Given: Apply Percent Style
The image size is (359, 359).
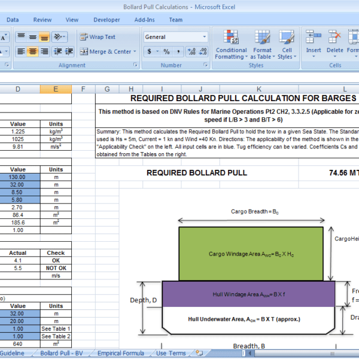Looking at the screenshot, I should [167, 51].
